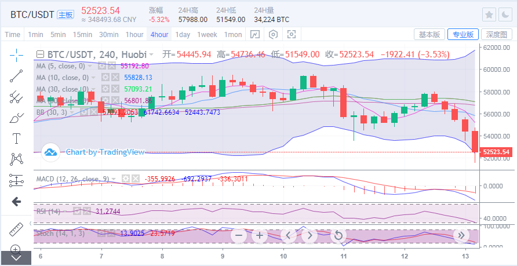Select the pitchfork drawing tool
517x266 pixels.
[16, 97]
